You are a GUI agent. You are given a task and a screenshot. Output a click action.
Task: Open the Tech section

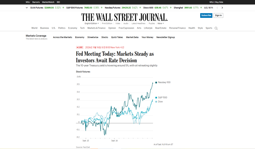point(82,28)
